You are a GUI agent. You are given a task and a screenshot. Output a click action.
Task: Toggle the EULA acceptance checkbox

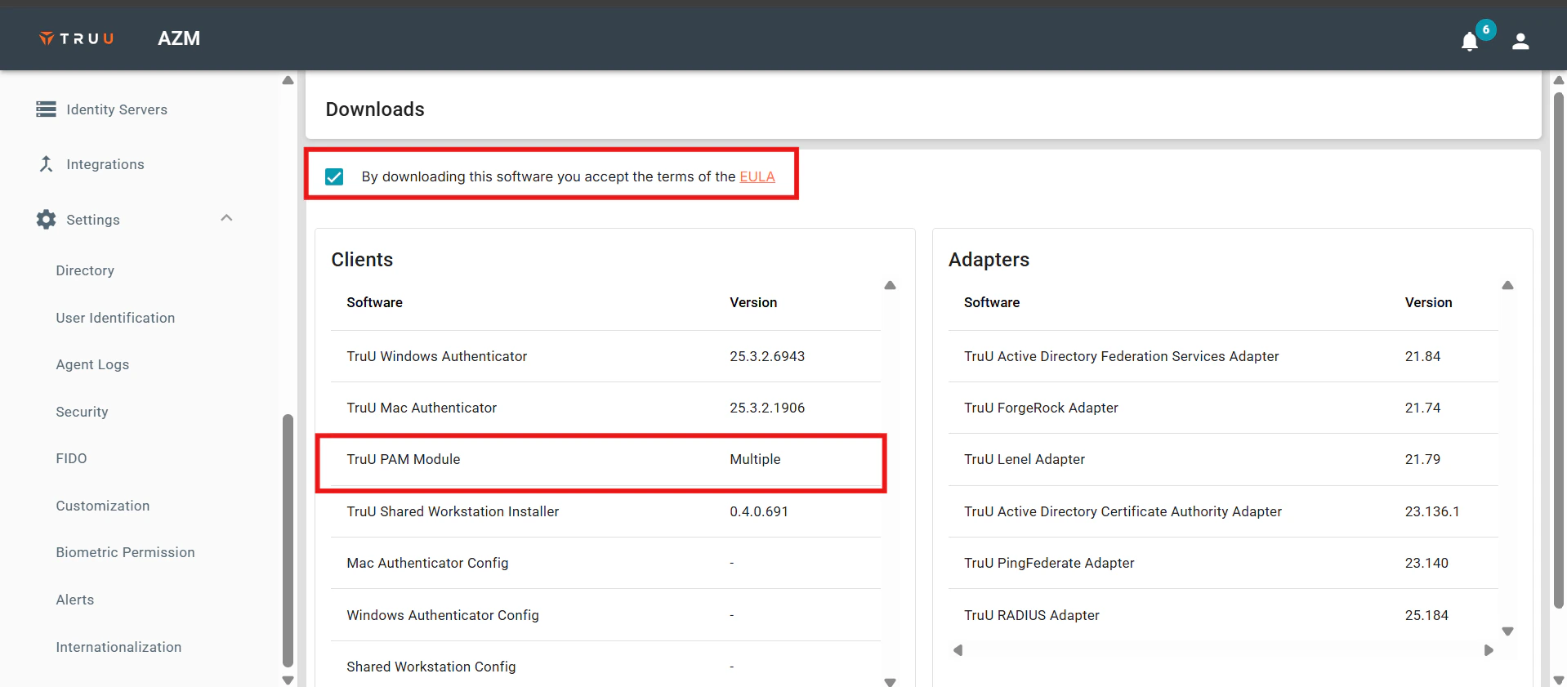[334, 176]
